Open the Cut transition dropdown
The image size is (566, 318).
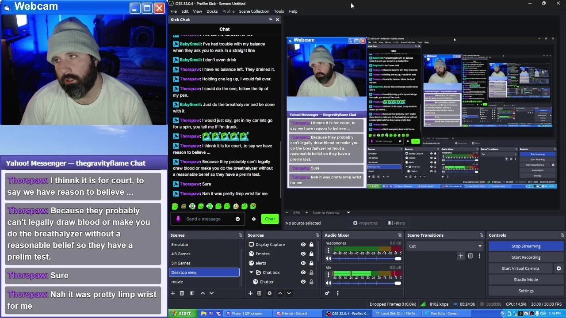coord(445,246)
